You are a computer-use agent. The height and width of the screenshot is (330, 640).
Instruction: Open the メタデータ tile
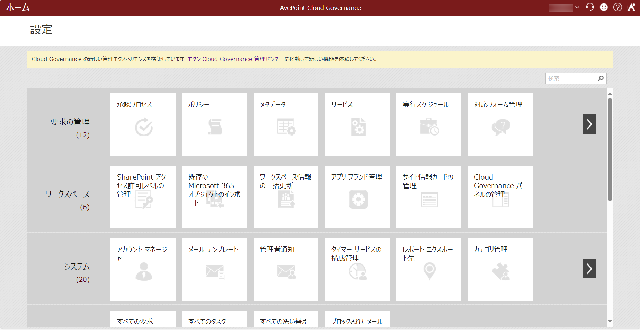pyautogui.click(x=286, y=125)
